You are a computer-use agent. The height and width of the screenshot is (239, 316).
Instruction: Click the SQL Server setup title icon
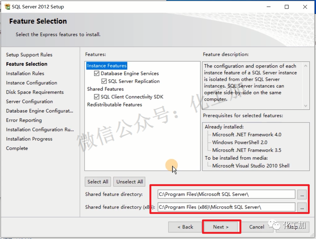(x=7, y=7)
